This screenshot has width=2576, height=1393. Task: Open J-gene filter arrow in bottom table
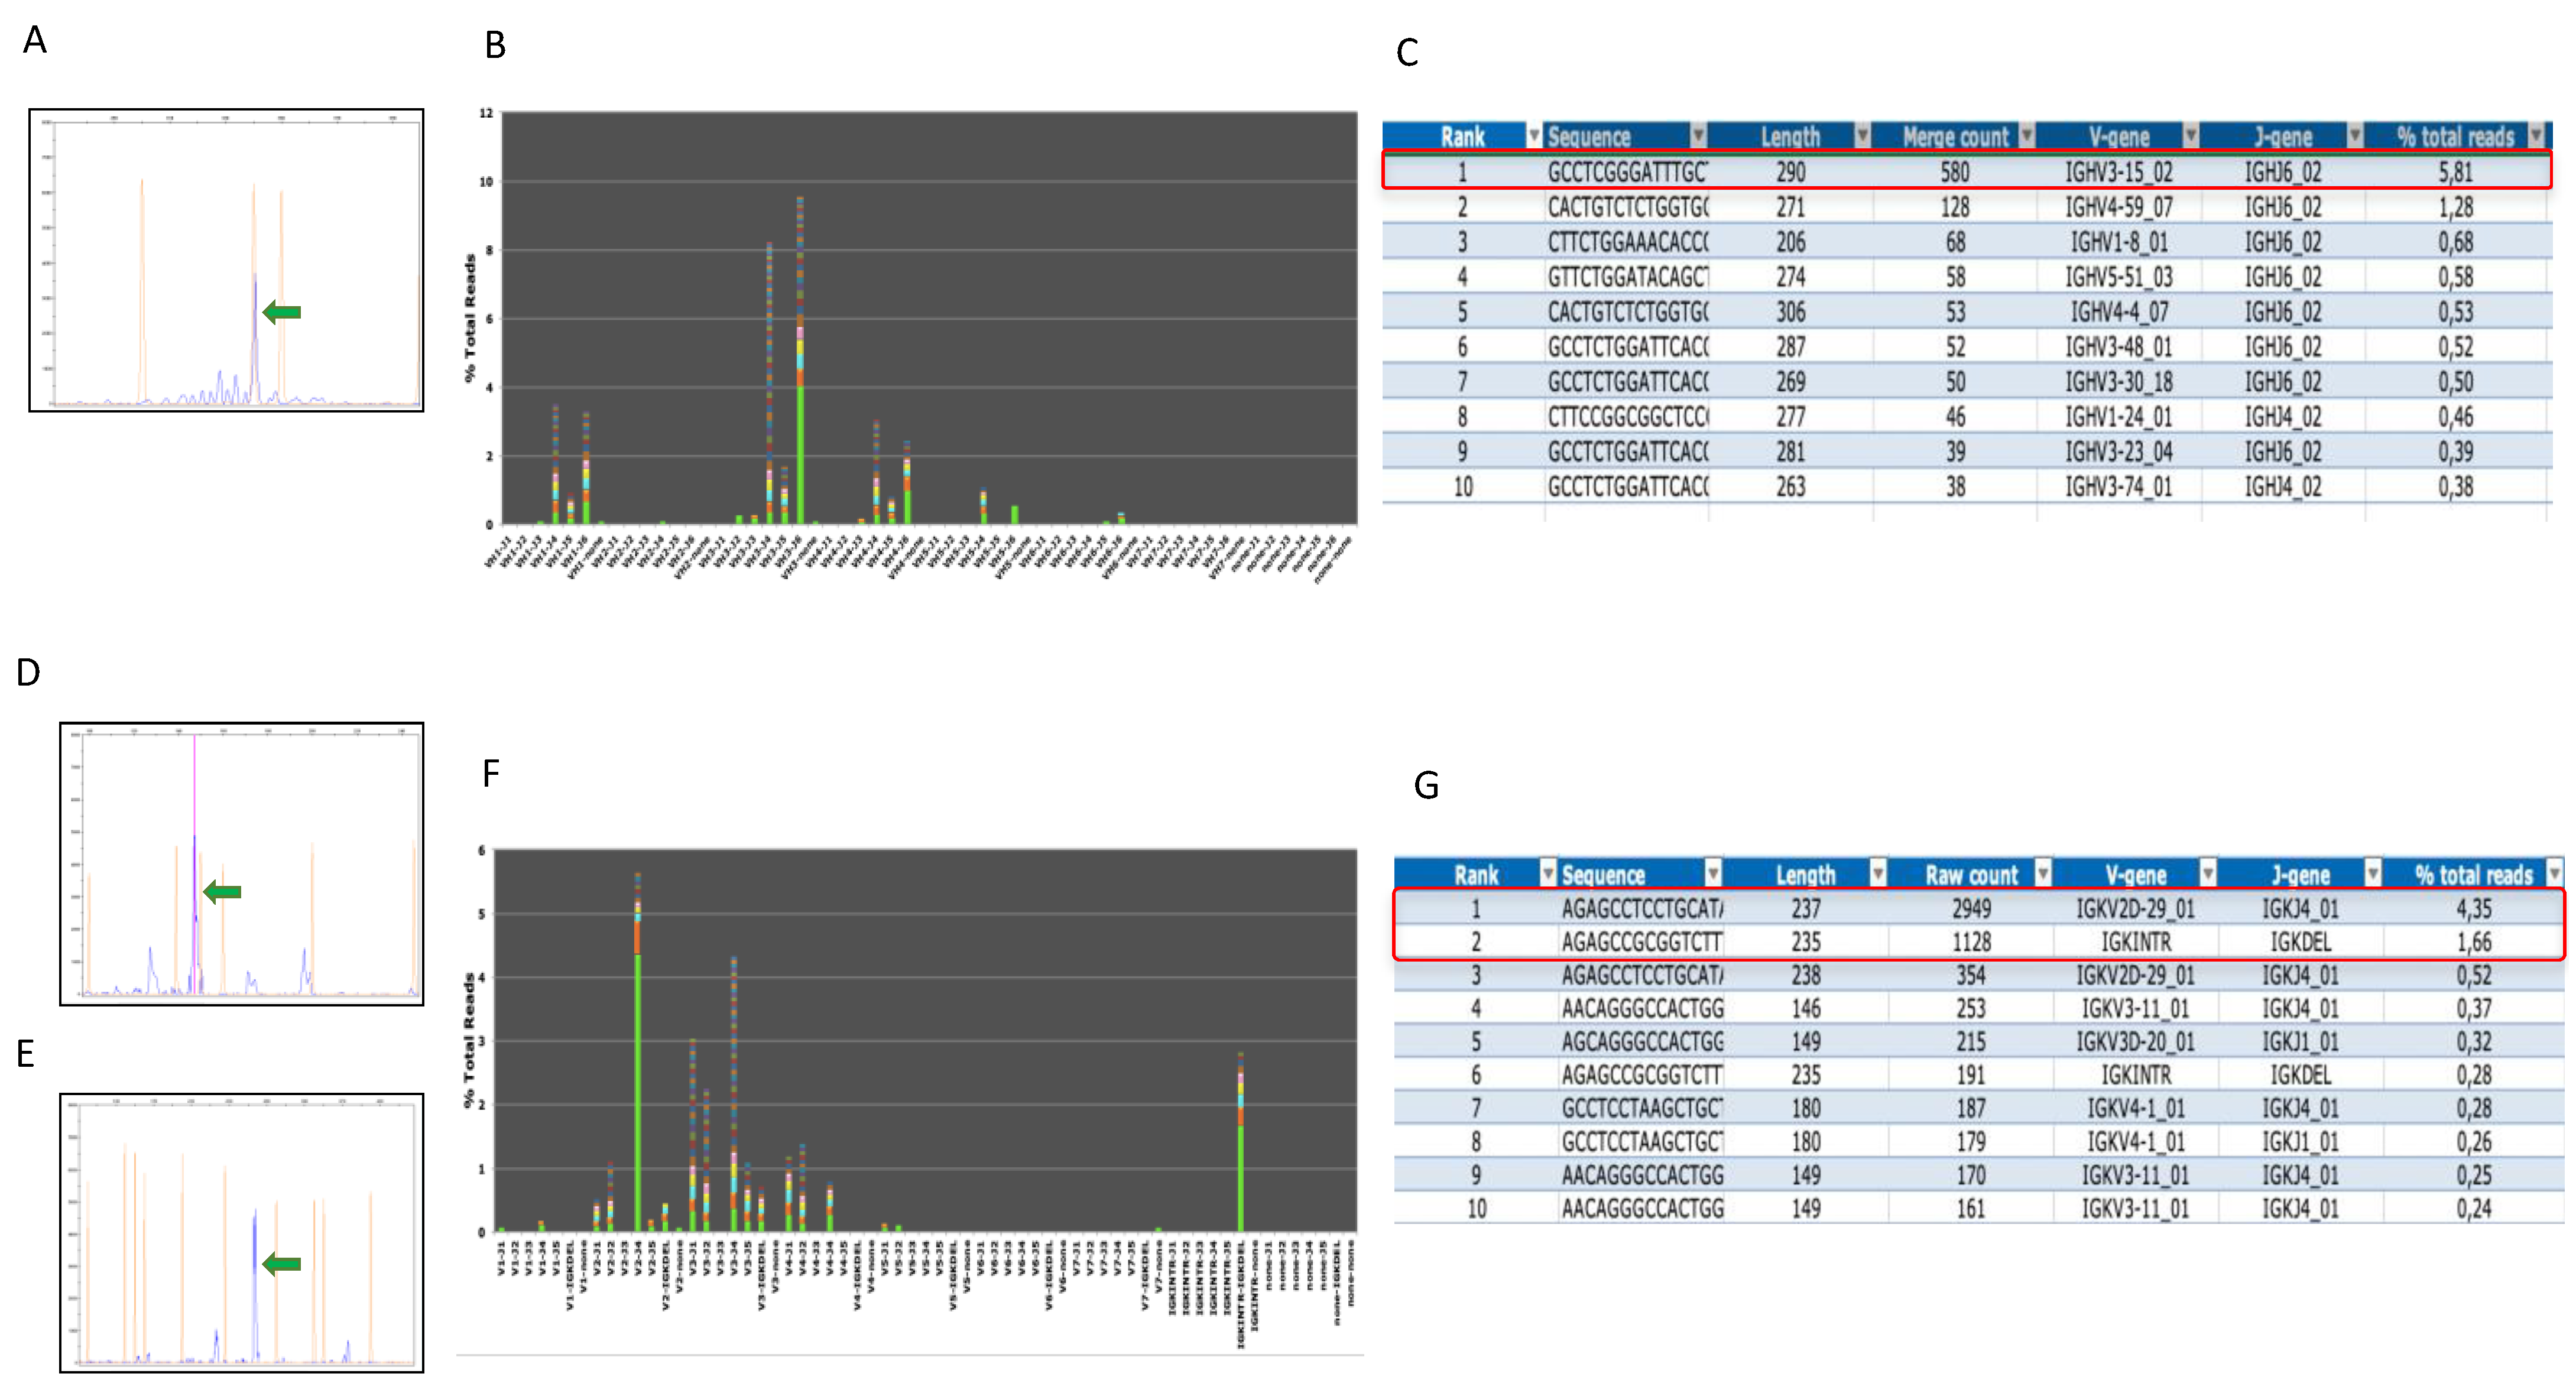[2372, 874]
